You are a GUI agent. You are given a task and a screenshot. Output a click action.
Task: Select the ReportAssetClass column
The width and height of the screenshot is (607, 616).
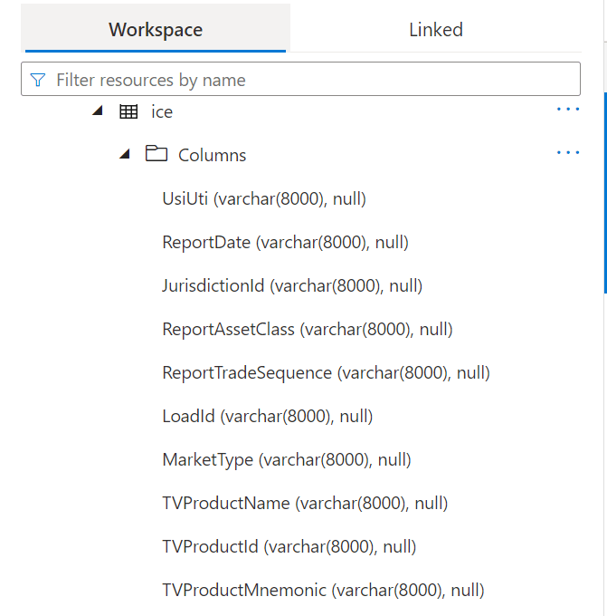(x=308, y=329)
